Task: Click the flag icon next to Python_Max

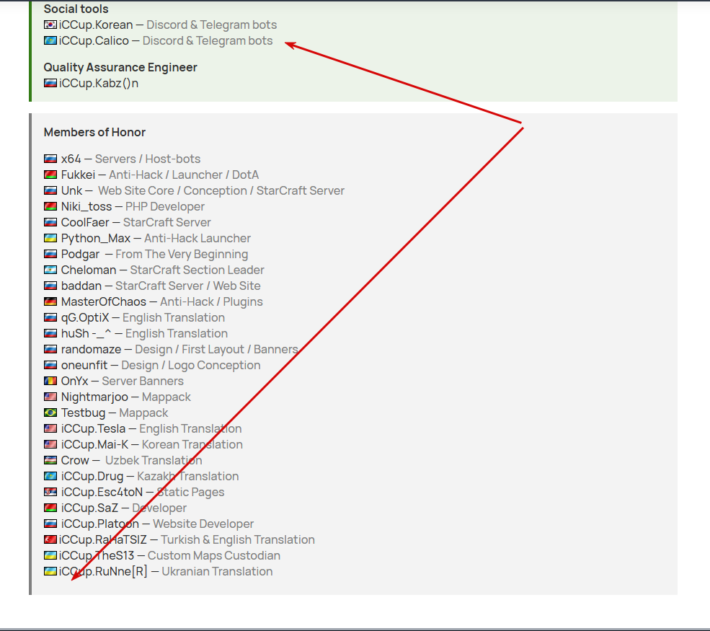Action: [x=50, y=238]
